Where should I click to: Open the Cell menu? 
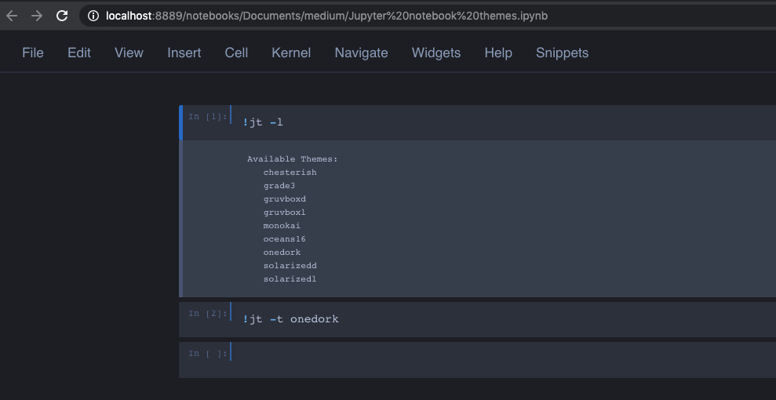point(236,53)
